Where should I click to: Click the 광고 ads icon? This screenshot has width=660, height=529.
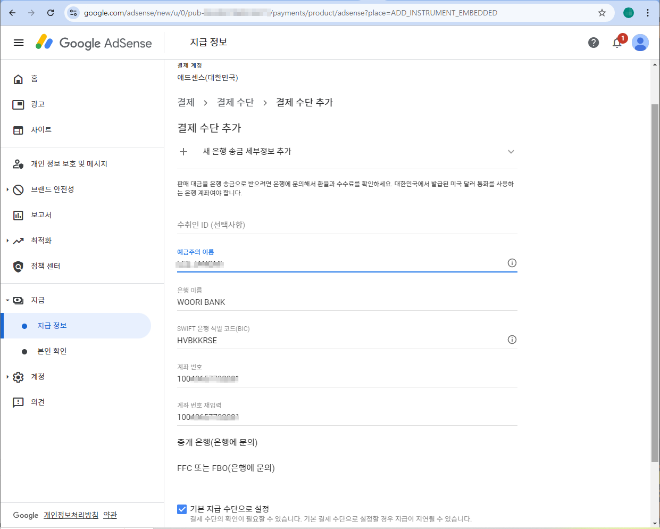point(19,104)
